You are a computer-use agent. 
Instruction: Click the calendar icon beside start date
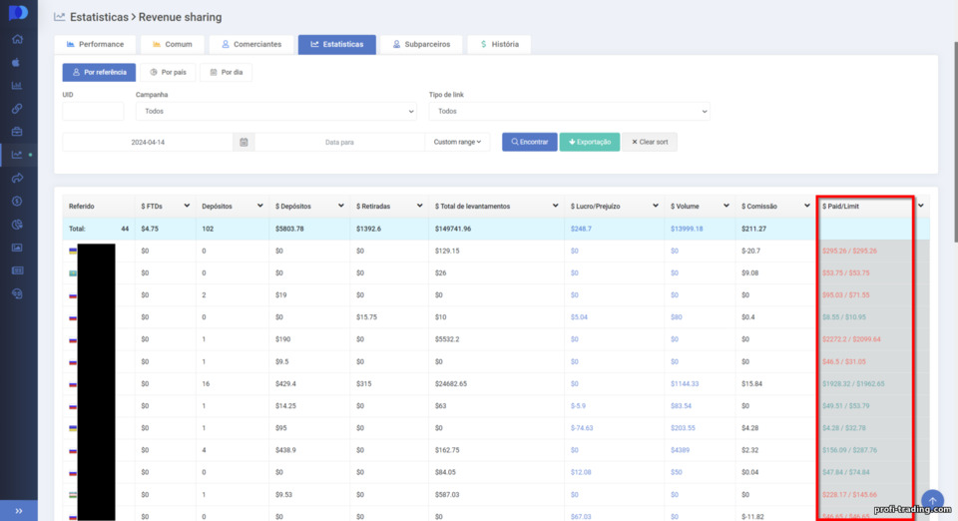tap(243, 142)
